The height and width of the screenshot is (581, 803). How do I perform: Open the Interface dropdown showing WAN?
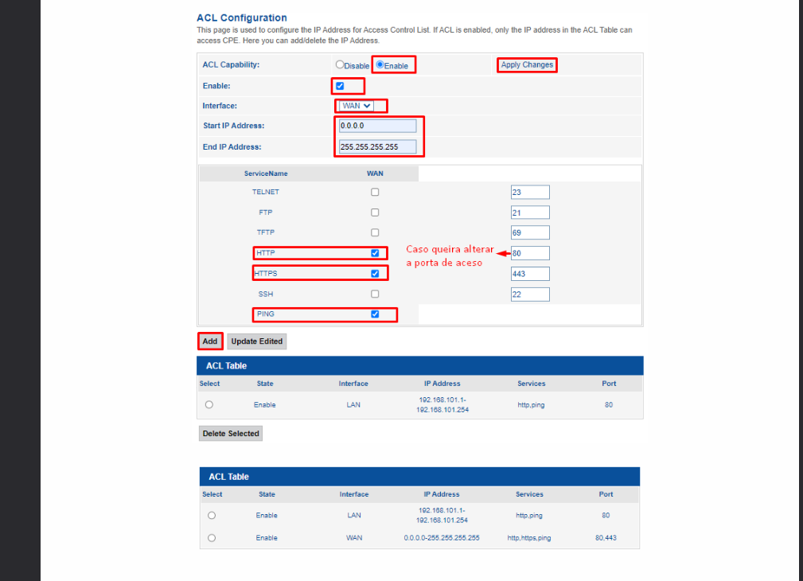point(357,106)
